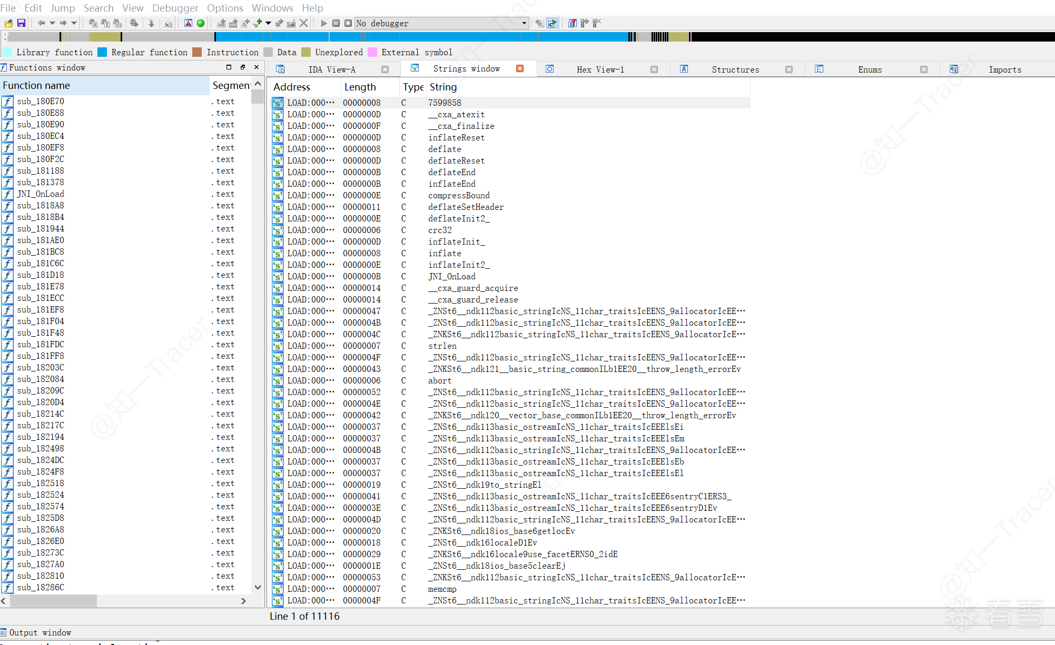Click the X delete toolbar icon
The width and height of the screenshot is (1055, 645).
tap(303, 23)
